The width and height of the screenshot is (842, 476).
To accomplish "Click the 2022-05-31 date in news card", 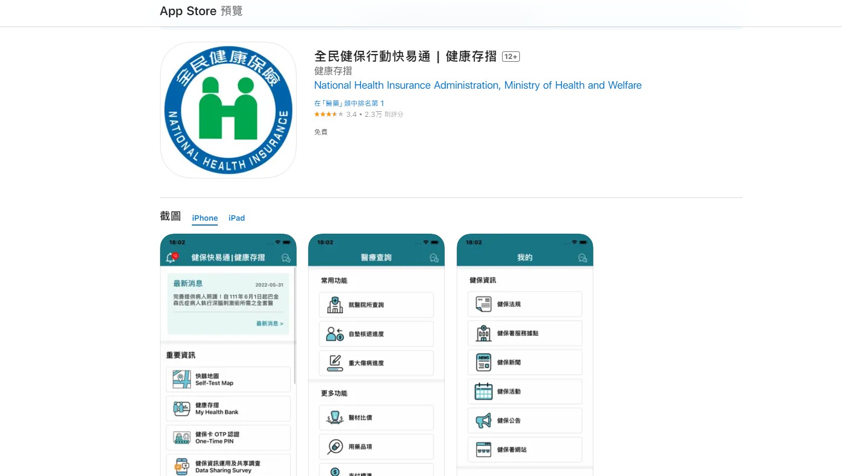I will [269, 285].
